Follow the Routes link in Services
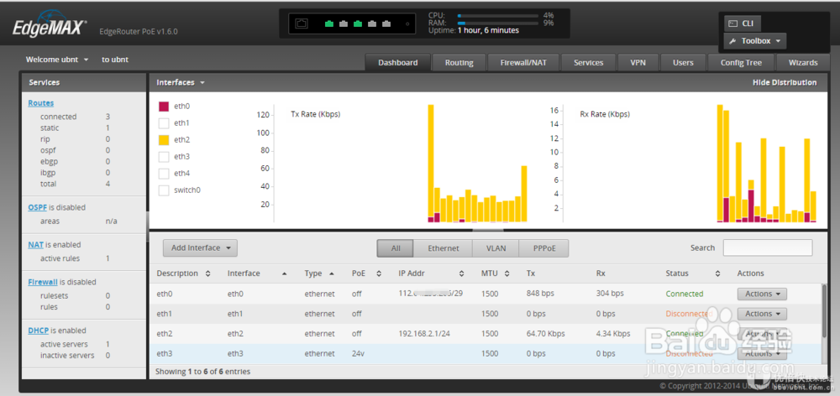Viewport: 840px width, 396px height. click(x=40, y=103)
